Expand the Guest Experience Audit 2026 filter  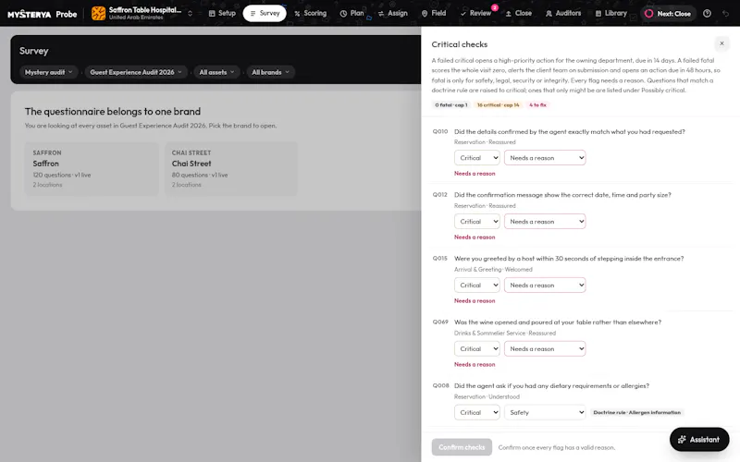pos(136,72)
